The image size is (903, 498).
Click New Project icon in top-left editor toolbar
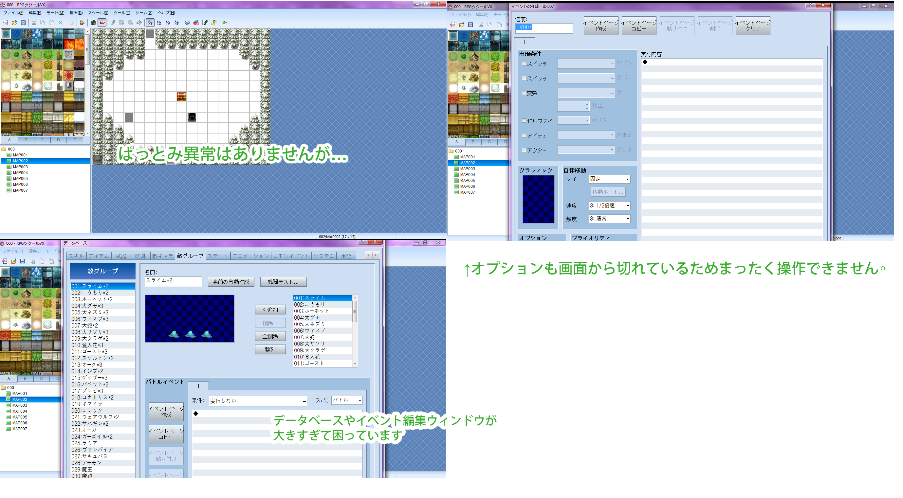(6, 23)
